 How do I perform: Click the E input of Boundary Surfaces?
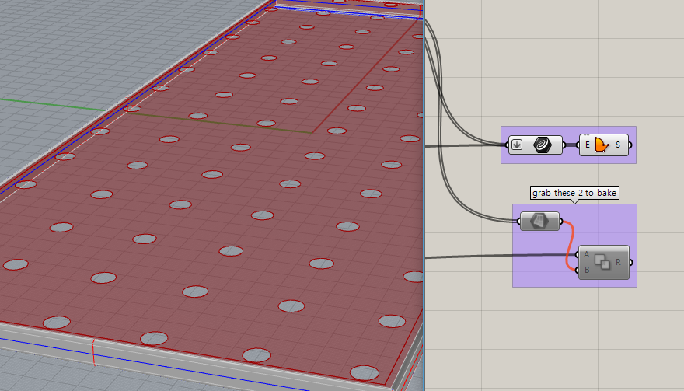587,145
